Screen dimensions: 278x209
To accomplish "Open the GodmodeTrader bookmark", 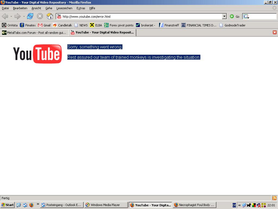I will tap(232, 25).
